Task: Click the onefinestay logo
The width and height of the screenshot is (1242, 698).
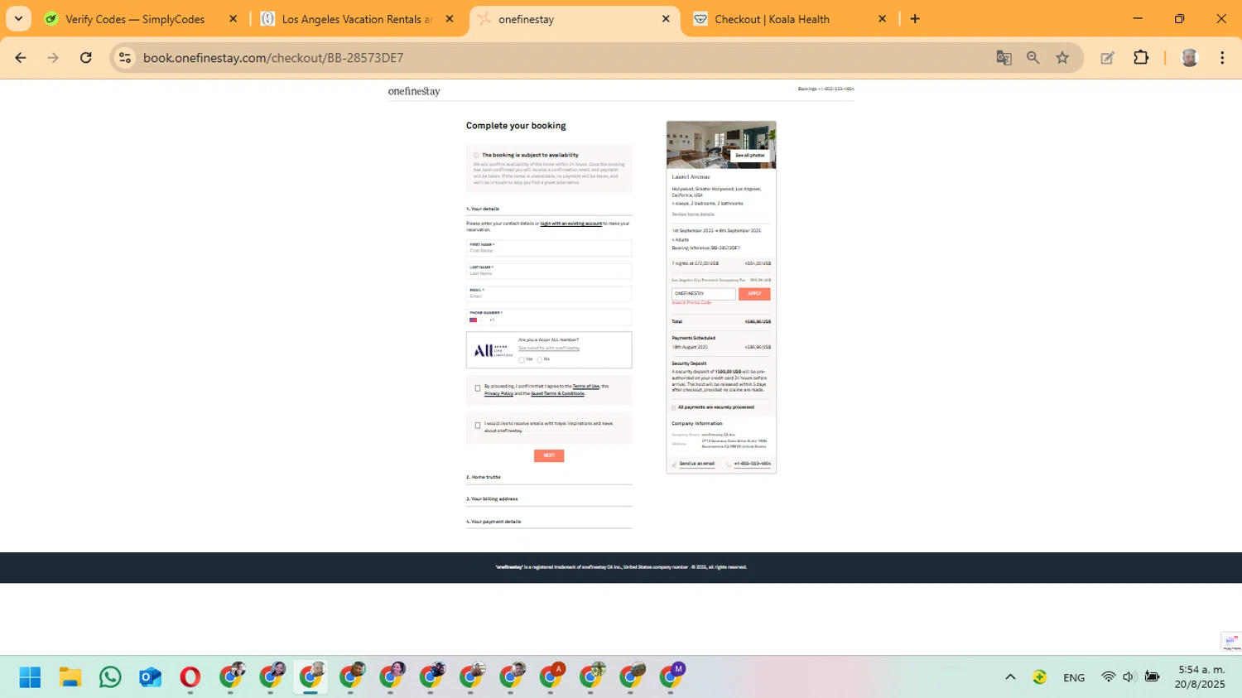Action: pyautogui.click(x=414, y=91)
